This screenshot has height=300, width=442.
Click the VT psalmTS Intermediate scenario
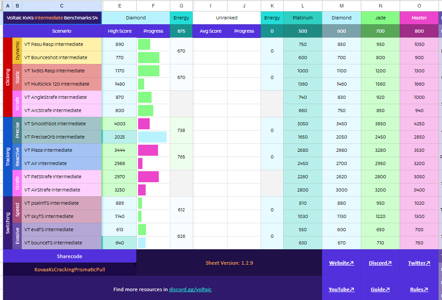tap(62, 203)
